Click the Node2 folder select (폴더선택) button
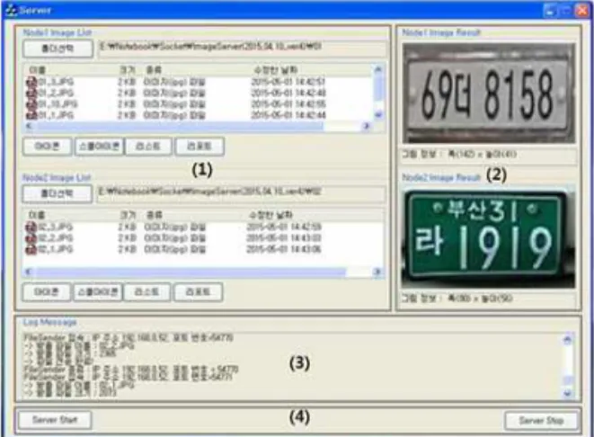The height and width of the screenshot is (437, 594). pos(58,193)
